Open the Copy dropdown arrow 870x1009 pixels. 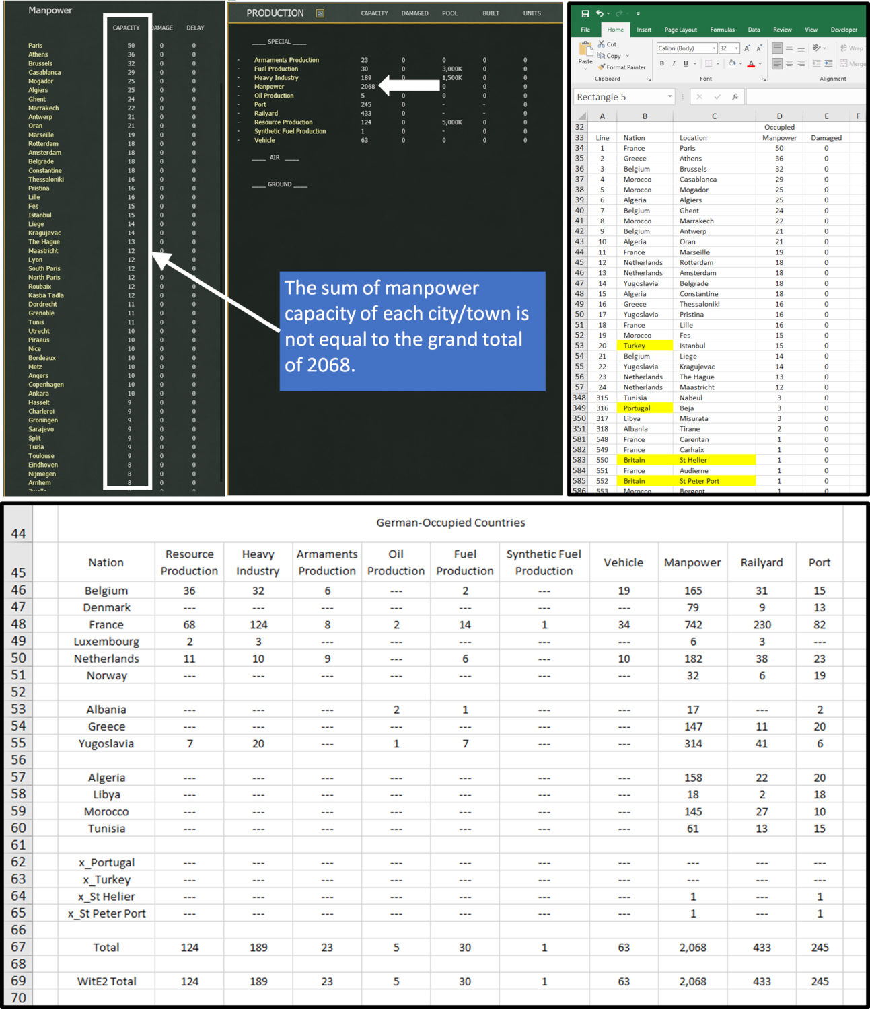click(628, 57)
